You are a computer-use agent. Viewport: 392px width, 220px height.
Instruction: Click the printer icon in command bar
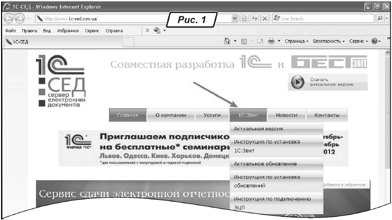tap(270, 40)
